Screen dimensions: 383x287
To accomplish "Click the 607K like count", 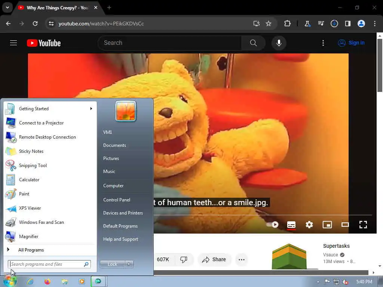I will tap(163, 259).
